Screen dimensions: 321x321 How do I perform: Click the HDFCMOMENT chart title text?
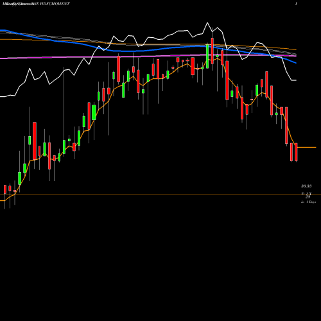(x=36, y=4)
